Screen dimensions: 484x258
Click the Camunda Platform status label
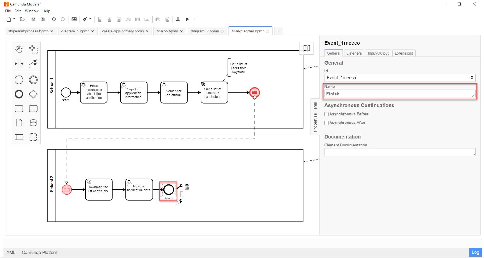[40, 253]
